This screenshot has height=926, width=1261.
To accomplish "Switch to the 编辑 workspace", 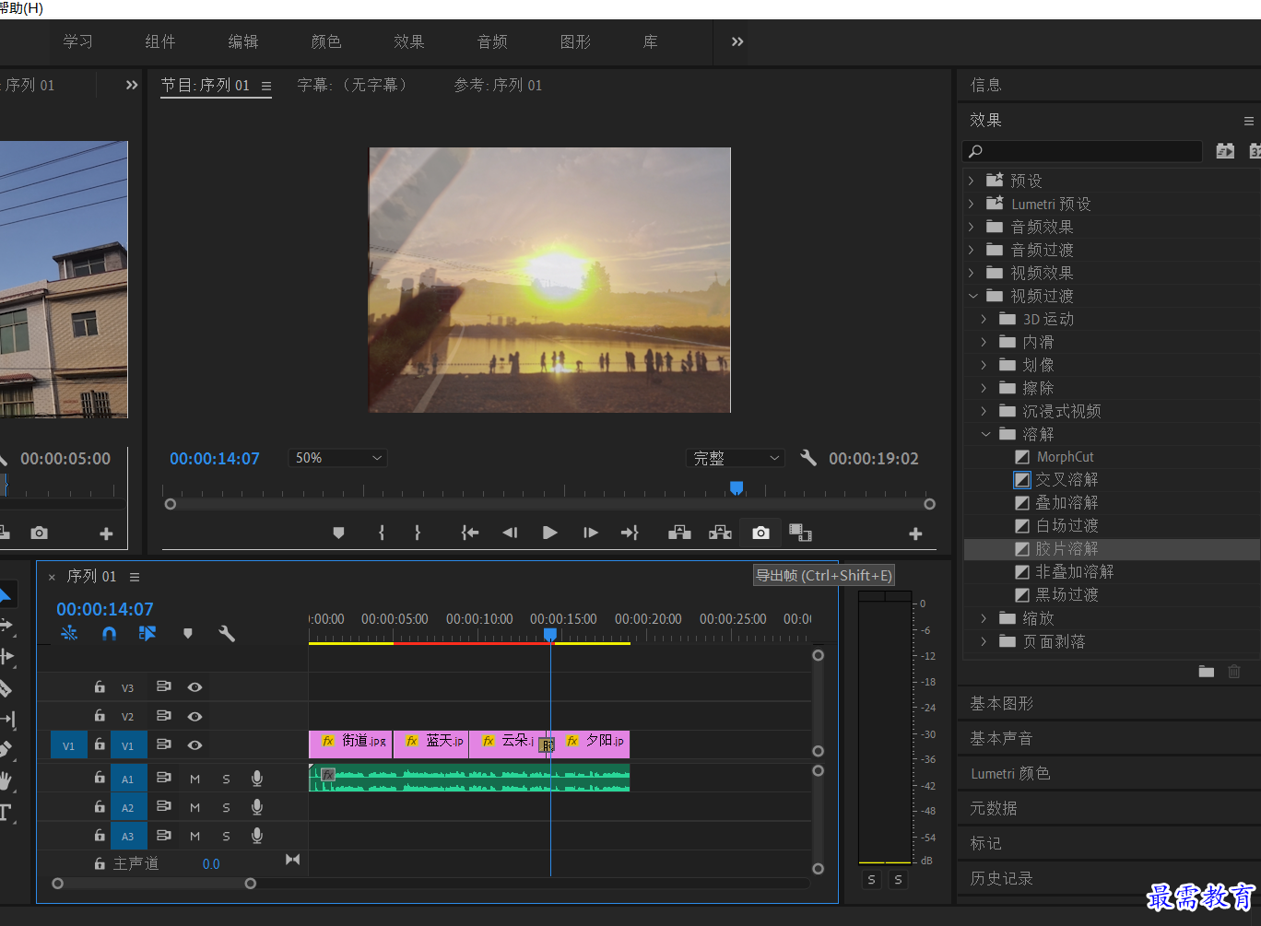I will [243, 41].
